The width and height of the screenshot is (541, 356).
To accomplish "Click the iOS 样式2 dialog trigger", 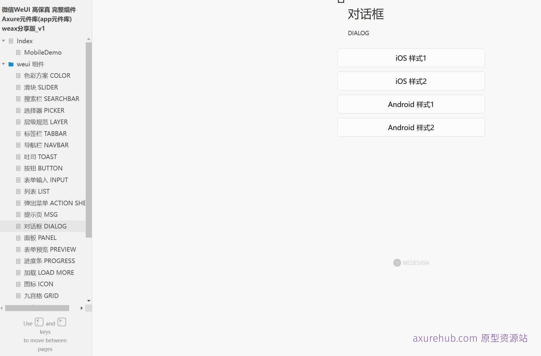I will pyautogui.click(x=411, y=81).
